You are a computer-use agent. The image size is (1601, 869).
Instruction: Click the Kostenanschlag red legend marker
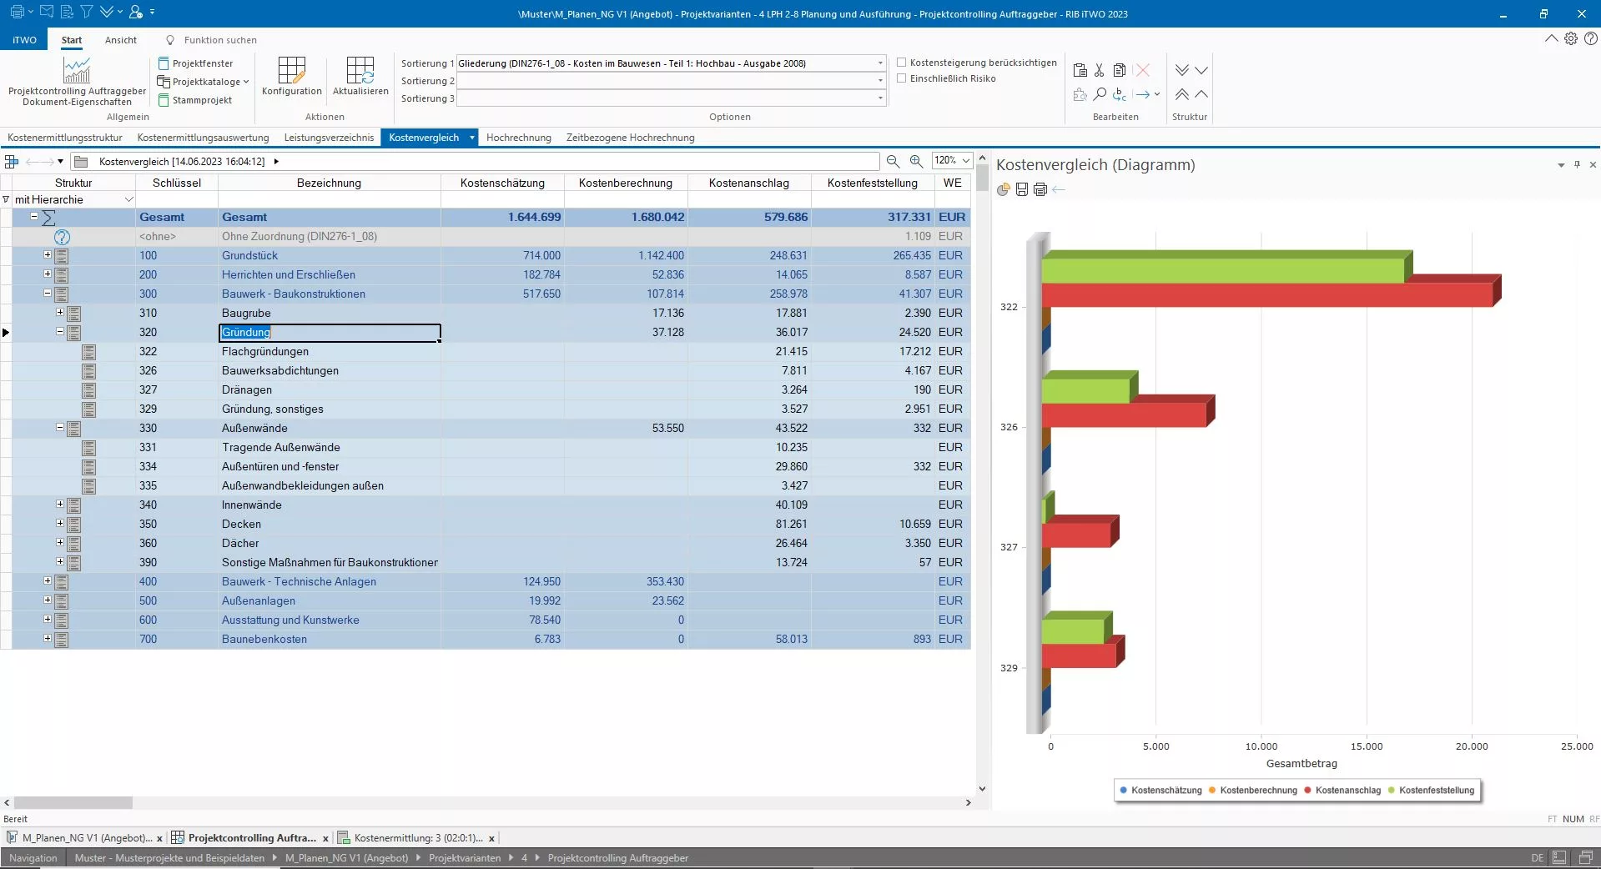(x=1307, y=791)
